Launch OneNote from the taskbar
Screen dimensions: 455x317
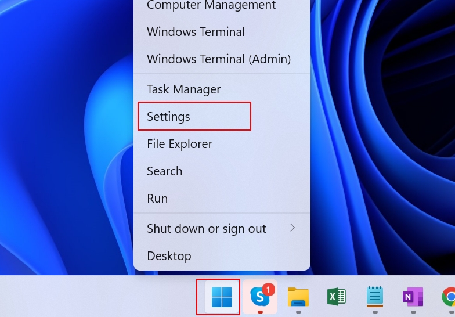(x=413, y=297)
